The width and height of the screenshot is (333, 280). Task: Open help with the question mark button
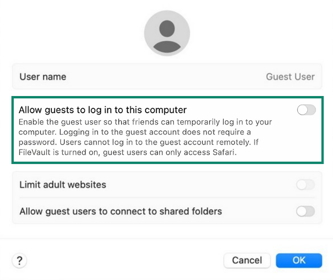(20, 261)
